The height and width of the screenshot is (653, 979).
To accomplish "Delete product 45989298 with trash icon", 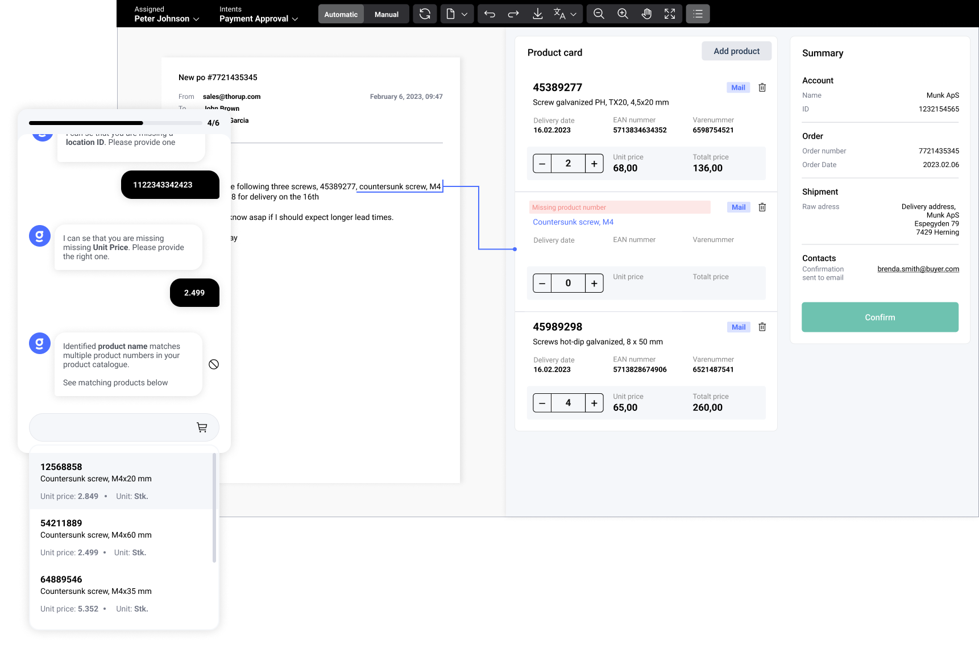I will pyautogui.click(x=762, y=327).
